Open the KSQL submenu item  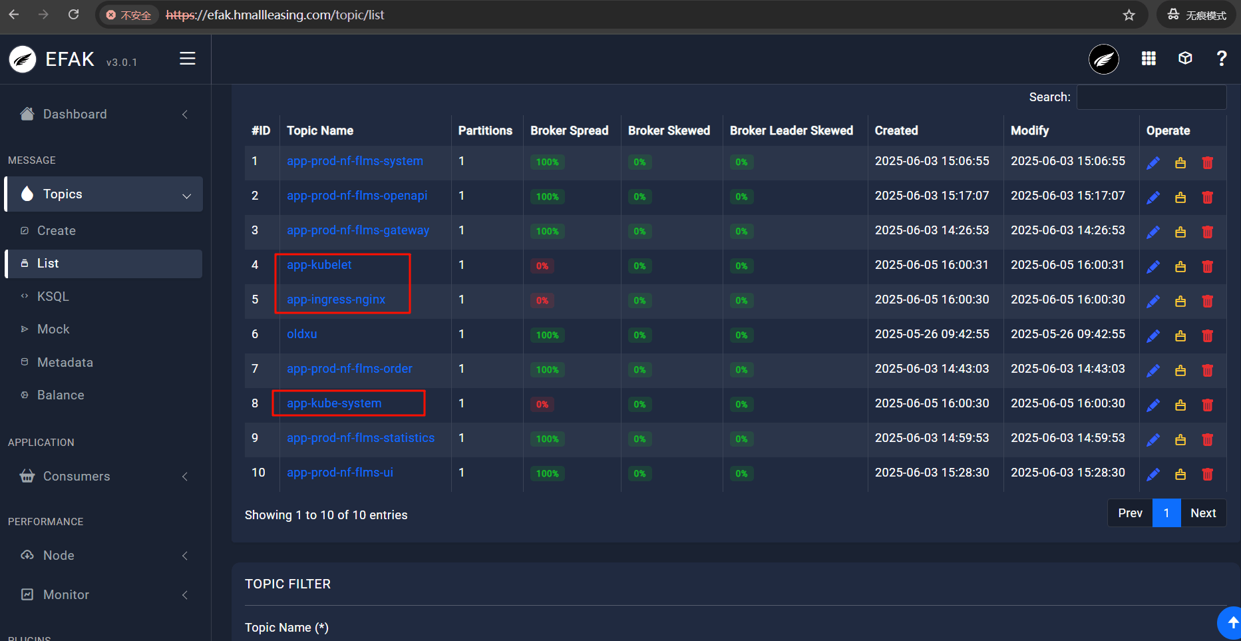53,297
